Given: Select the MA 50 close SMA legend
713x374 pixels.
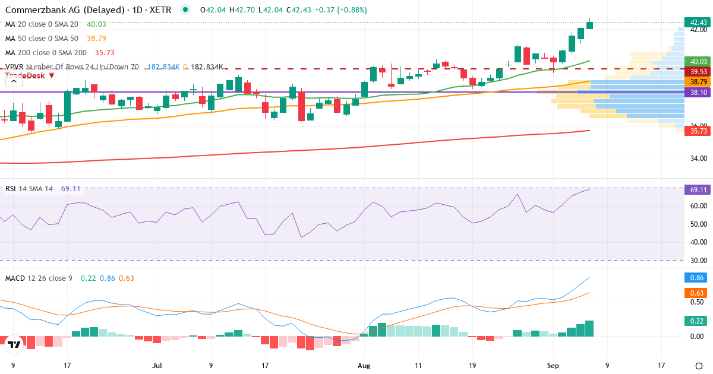Looking at the screenshot, I should point(42,39).
